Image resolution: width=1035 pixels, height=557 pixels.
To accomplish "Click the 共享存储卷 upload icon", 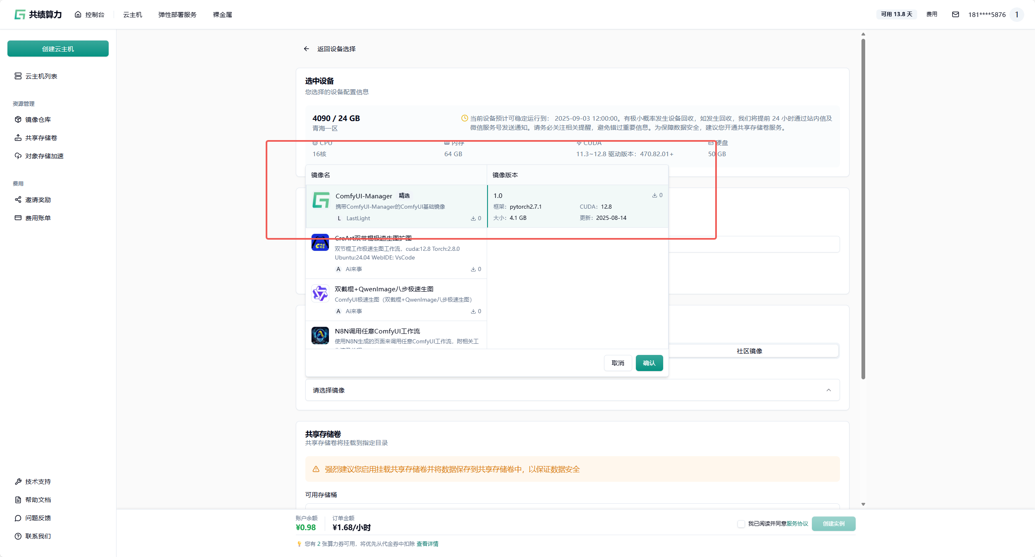I will (x=18, y=138).
